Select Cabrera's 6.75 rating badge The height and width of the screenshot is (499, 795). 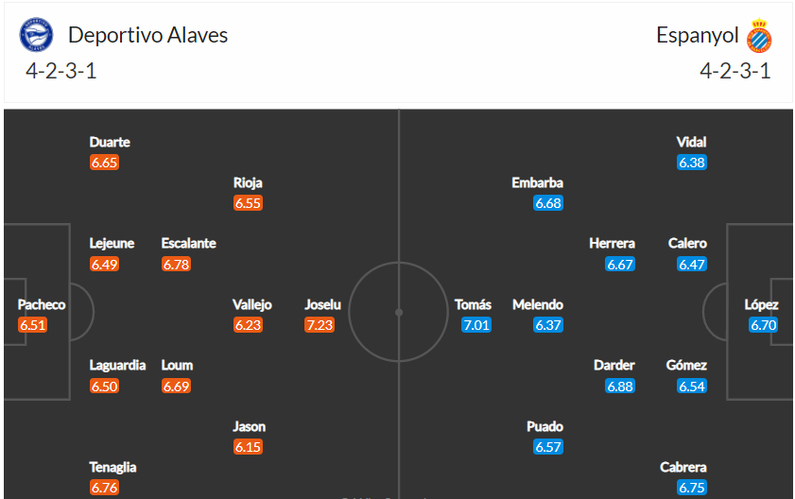tap(692, 488)
